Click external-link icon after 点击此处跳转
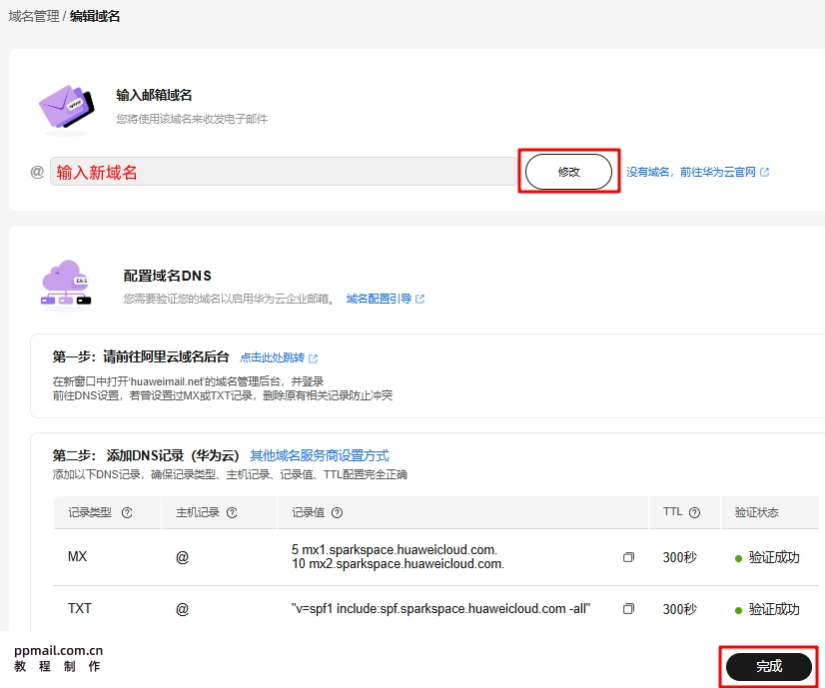 coord(313,358)
